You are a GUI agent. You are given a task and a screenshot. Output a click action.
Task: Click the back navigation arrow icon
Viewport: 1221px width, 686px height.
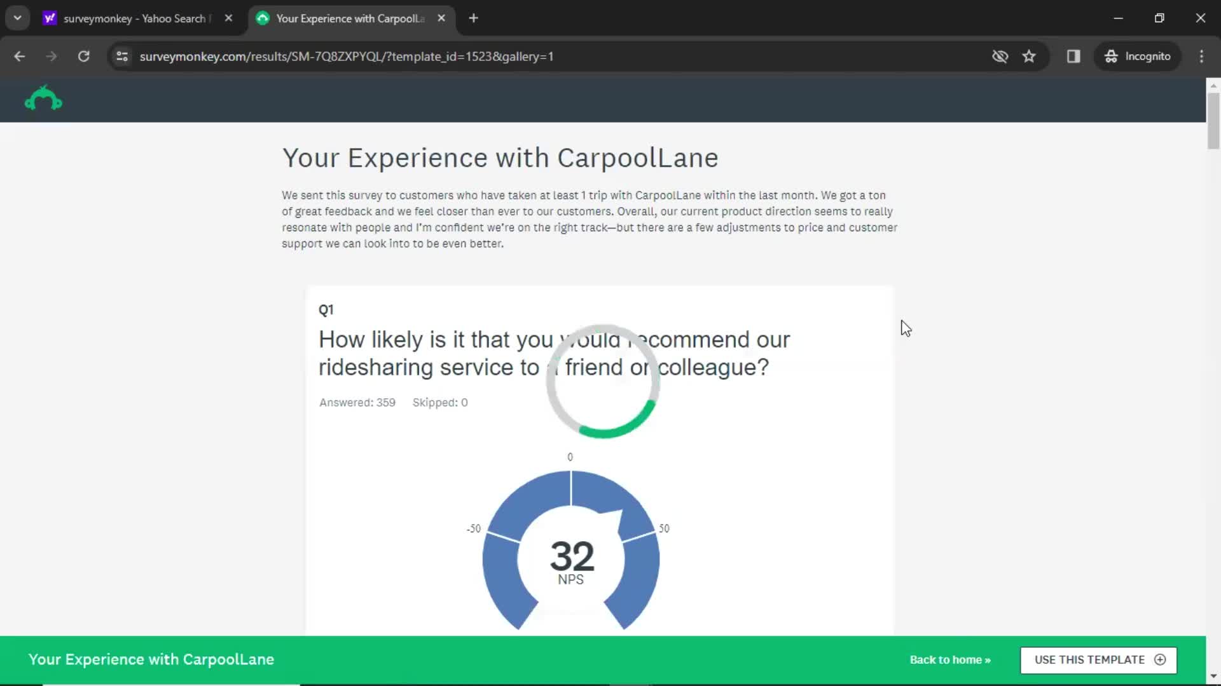[x=20, y=56]
